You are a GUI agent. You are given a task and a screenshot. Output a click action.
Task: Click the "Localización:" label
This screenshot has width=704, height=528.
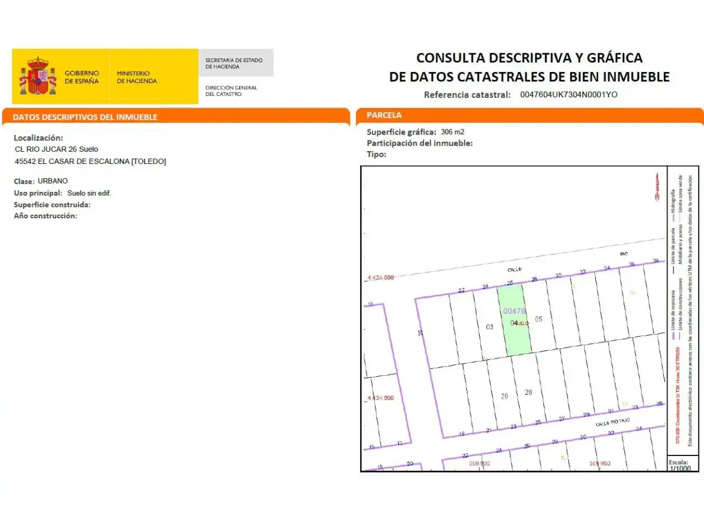tap(38, 138)
